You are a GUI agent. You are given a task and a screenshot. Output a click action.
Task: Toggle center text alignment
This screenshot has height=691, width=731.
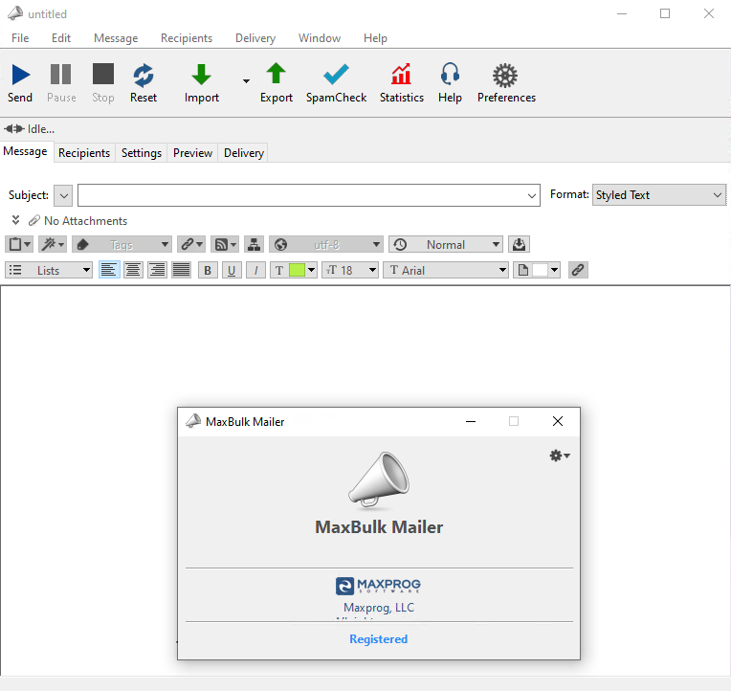tap(133, 270)
